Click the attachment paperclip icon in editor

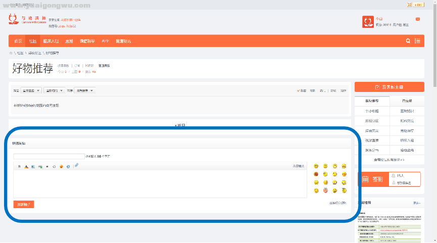tap(76, 165)
